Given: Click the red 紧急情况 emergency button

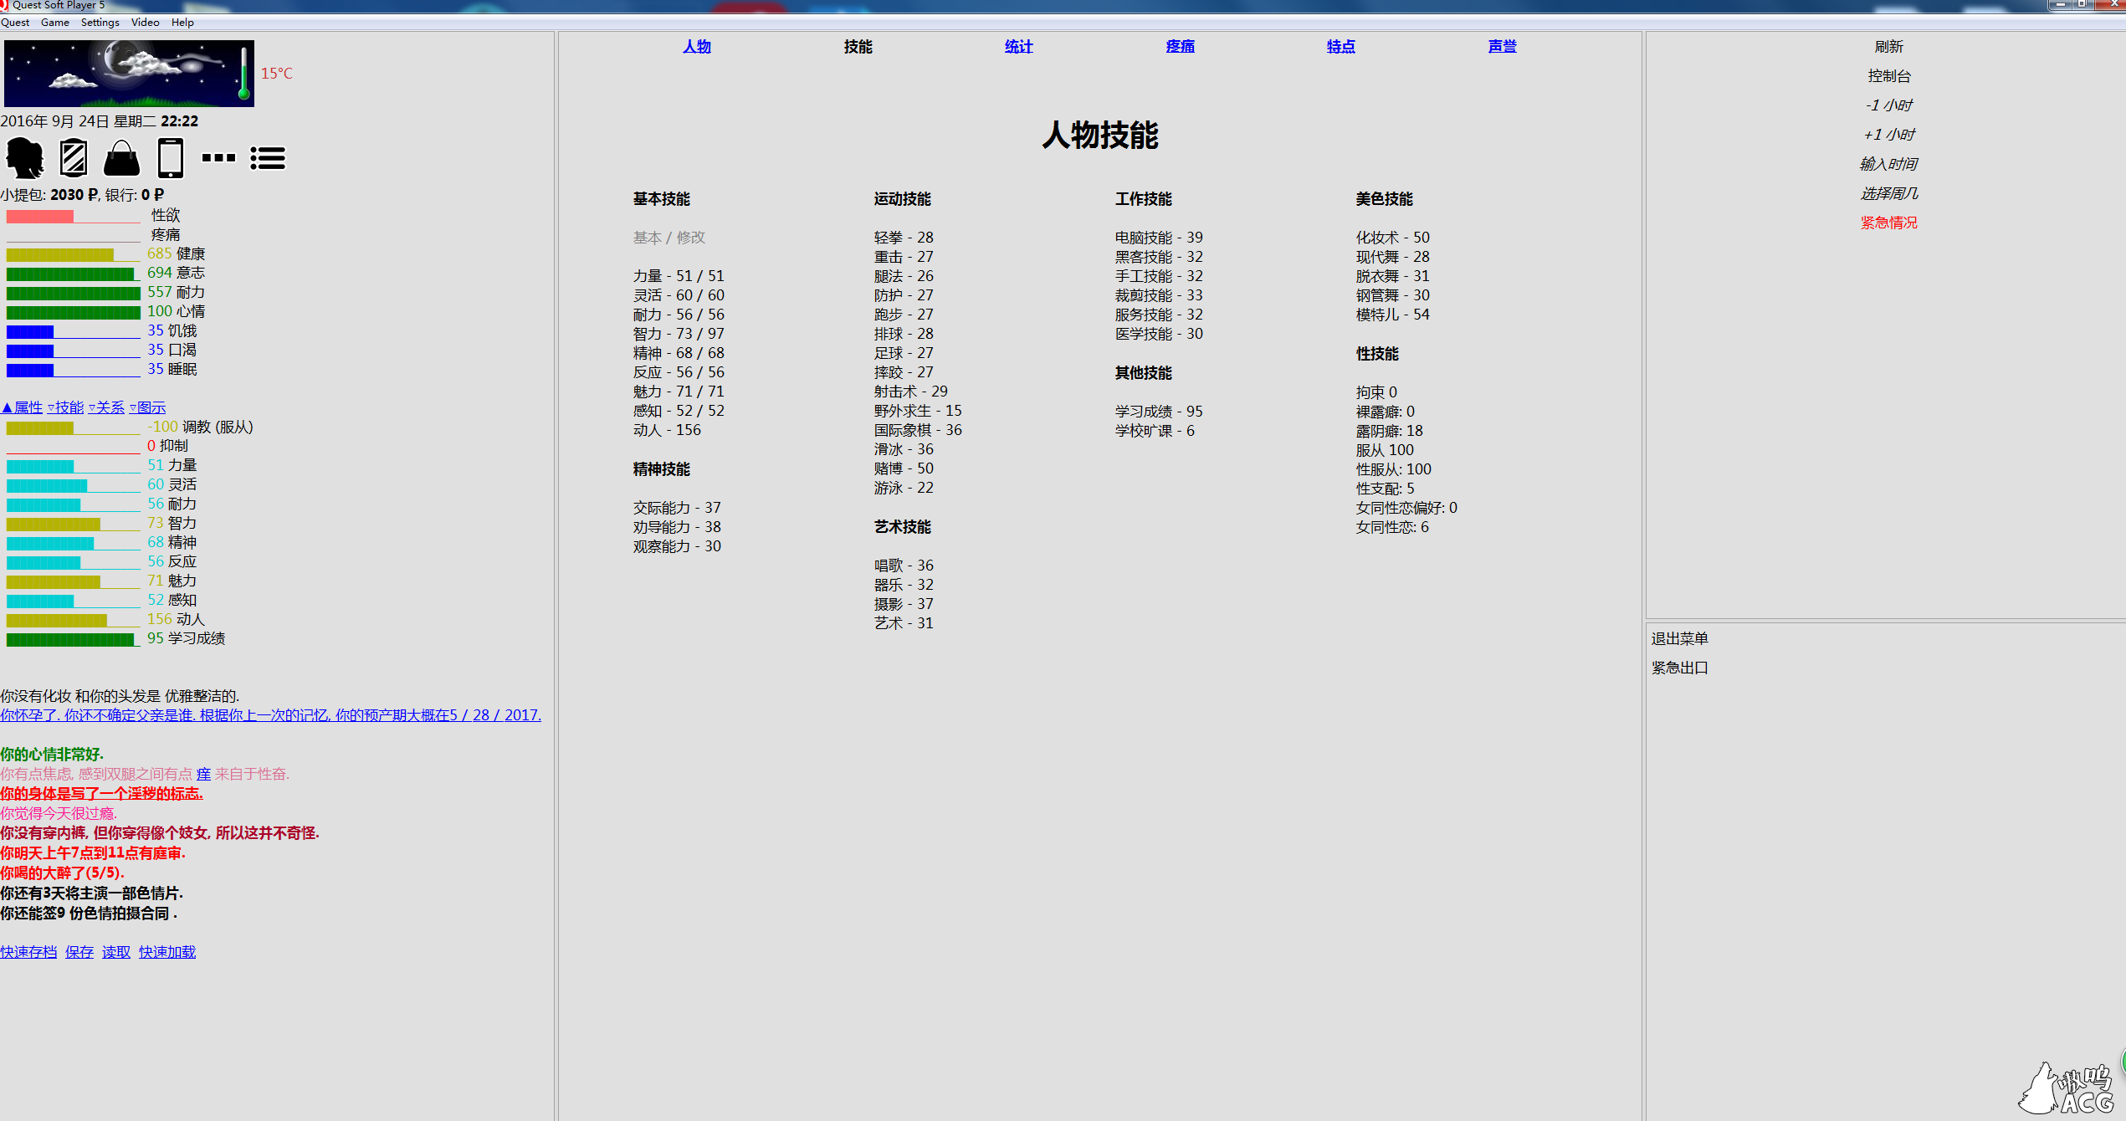Looking at the screenshot, I should click(x=1888, y=223).
